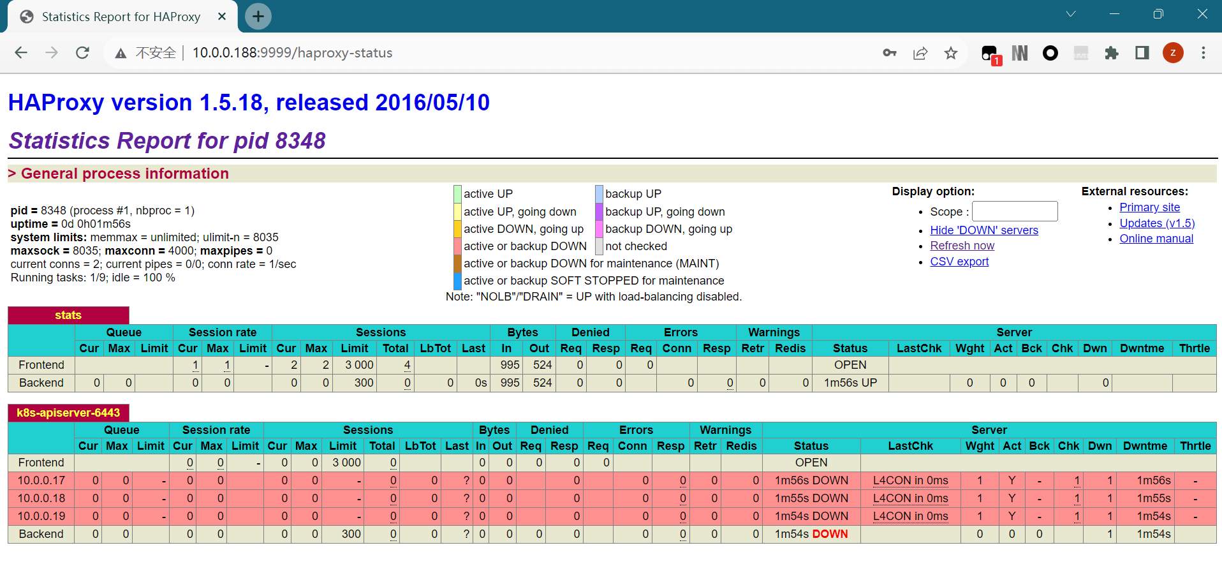Open the Extensions puzzle piece menu
The height and width of the screenshot is (580, 1222).
click(x=1112, y=53)
